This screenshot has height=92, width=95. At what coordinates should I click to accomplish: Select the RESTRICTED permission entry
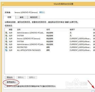[x=50, y=47]
